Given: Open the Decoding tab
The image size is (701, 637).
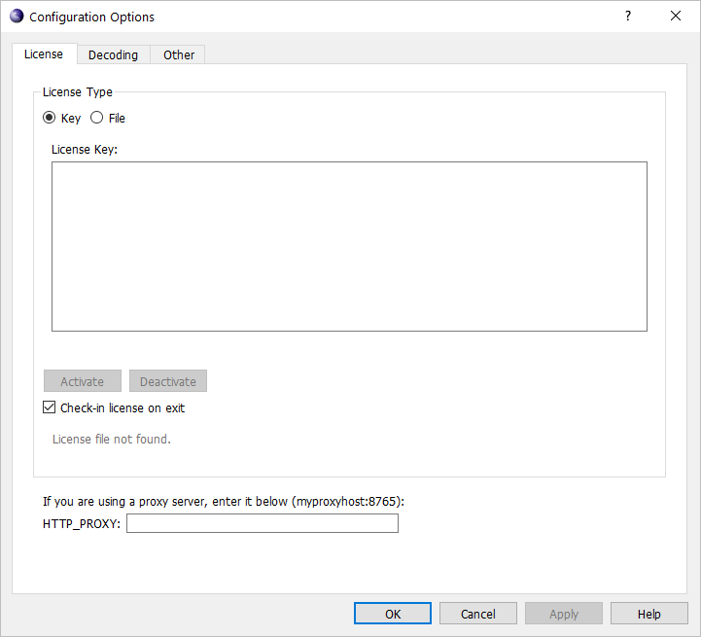Looking at the screenshot, I should [x=113, y=55].
